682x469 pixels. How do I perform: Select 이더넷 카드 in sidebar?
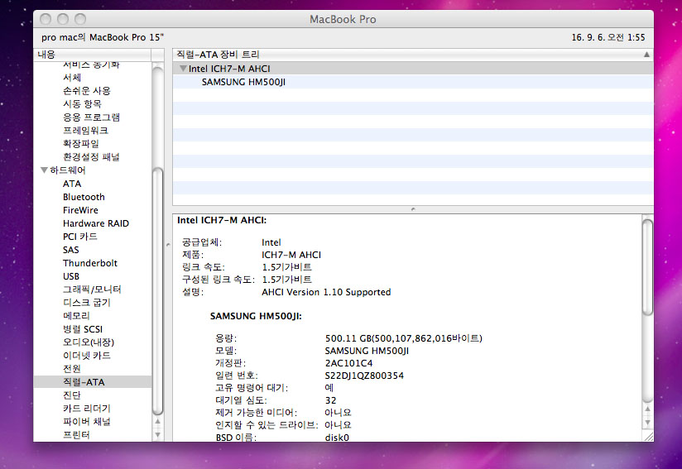(x=86, y=356)
